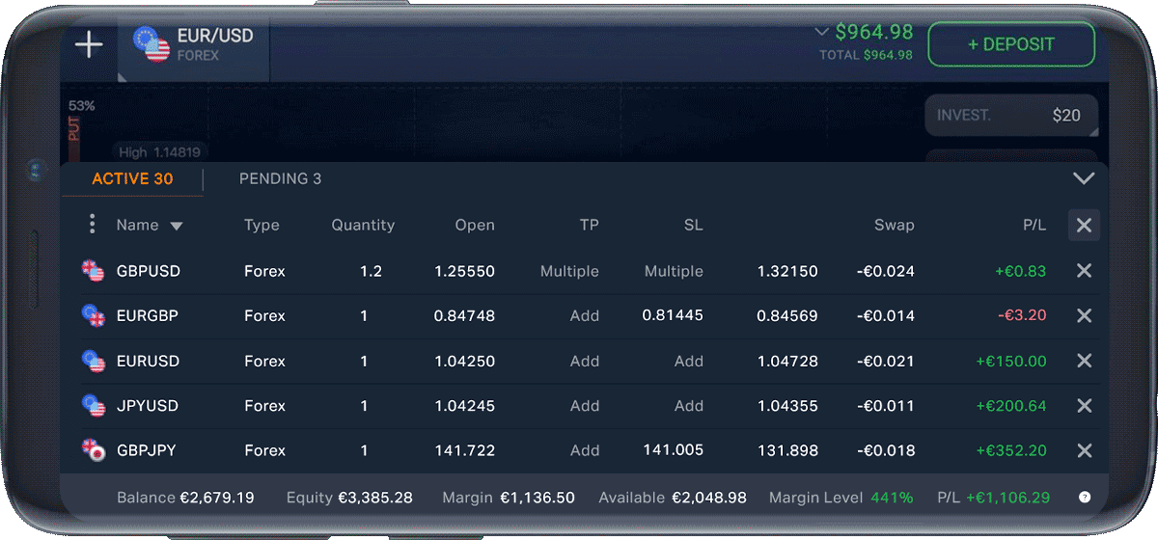Screen dimensions: 1158x540
Task: Click the Quantity column header
Action: [x=363, y=225]
